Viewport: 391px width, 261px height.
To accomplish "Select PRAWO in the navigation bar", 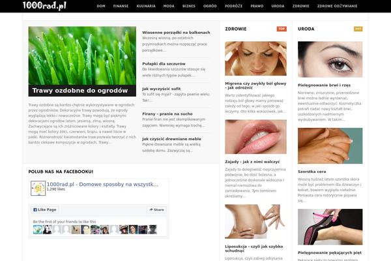I will point(257,6).
